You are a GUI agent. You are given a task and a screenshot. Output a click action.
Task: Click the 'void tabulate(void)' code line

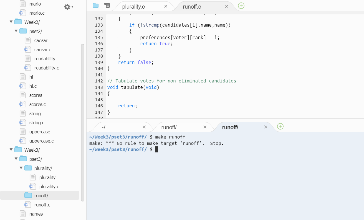pos(133,87)
